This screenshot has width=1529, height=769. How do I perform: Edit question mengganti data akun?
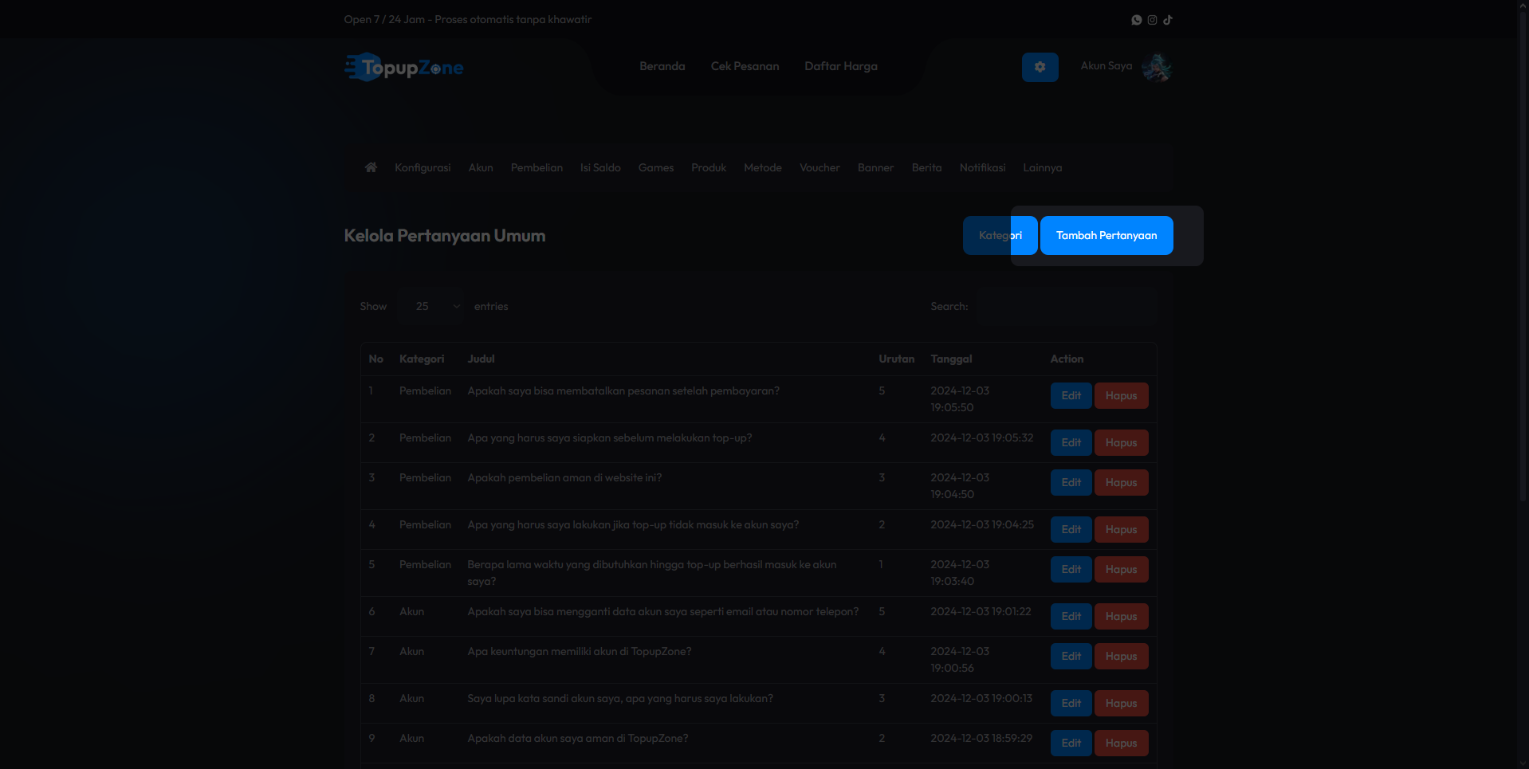pyautogui.click(x=1071, y=617)
